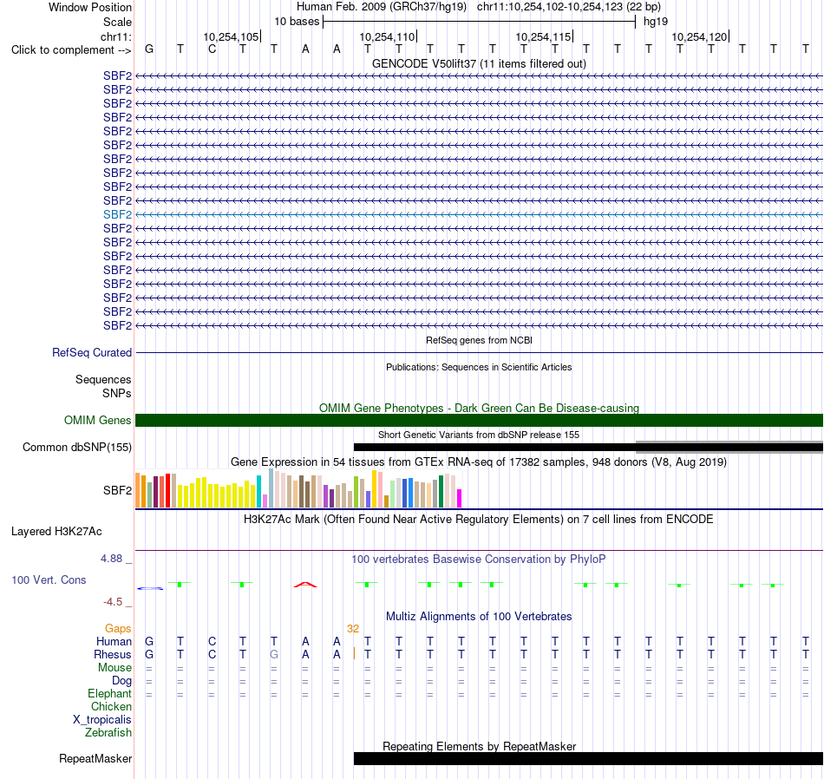Click the SNPs track label
This screenshot has height=779, width=824.
coord(117,393)
